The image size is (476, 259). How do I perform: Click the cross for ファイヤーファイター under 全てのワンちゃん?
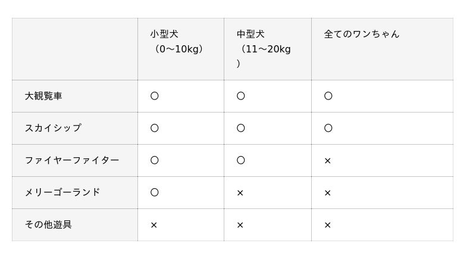[x=328, y=161]
